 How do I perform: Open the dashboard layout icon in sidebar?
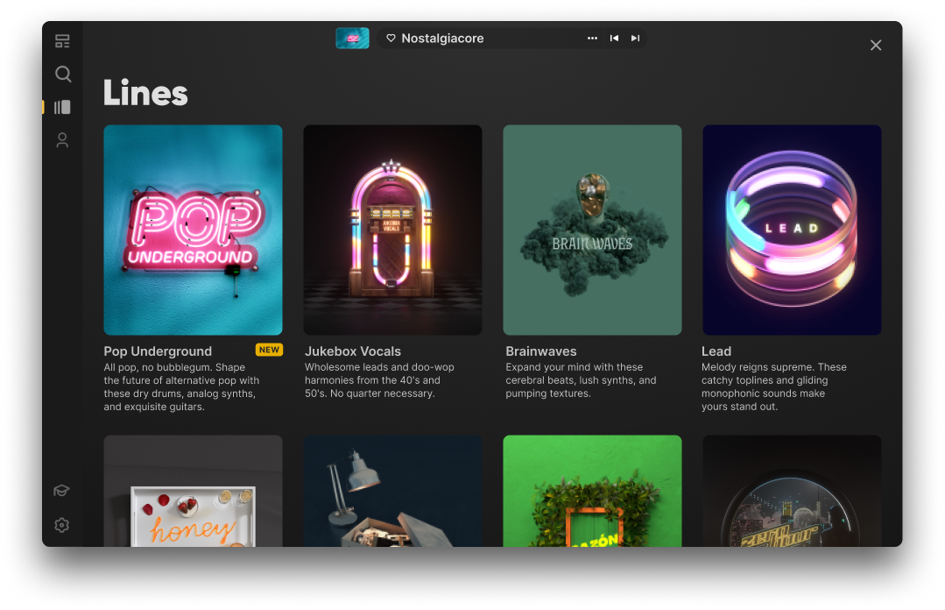point(62,41)
